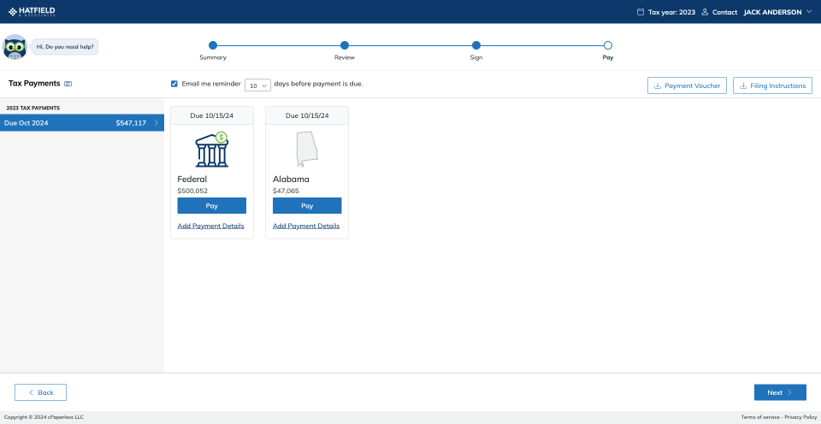Expand the JACK ANDERSON user menu
Image resolution: width=821 pixels, height=424 pixels.
pyautogui.click(x=777, y=12)
